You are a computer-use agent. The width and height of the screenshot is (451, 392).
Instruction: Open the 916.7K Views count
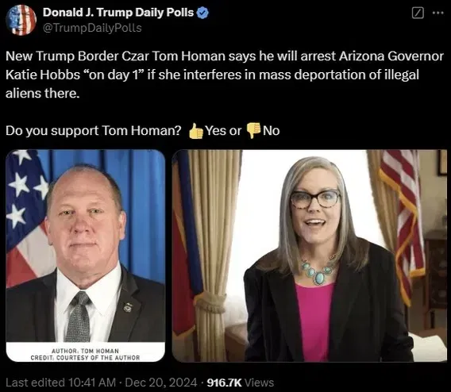[x=240, y=382]
